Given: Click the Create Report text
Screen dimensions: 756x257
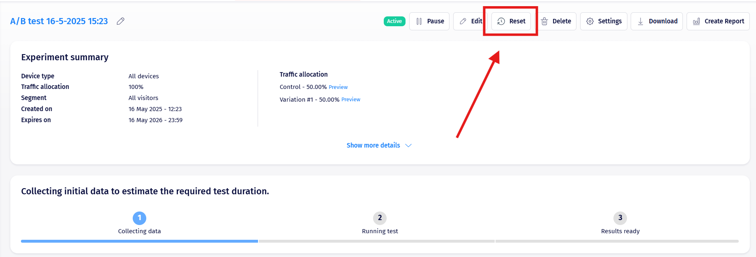Looking at the screenshot, I should [724, 21].
